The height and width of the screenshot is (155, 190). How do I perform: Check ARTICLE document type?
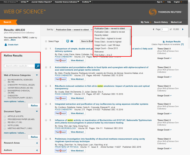click(x=5, y=116)
